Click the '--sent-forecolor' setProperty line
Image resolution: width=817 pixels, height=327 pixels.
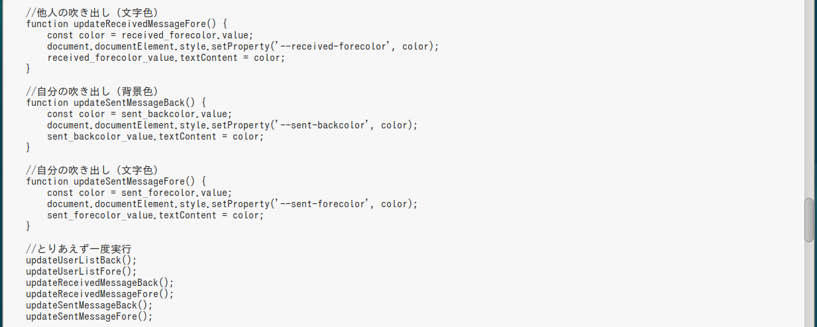tap(233, 204)
